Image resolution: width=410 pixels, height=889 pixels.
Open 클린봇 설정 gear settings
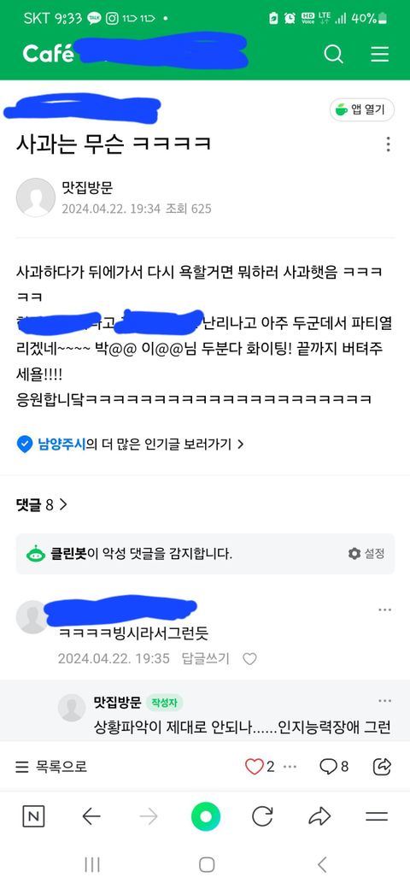click(x=366, y=553)
